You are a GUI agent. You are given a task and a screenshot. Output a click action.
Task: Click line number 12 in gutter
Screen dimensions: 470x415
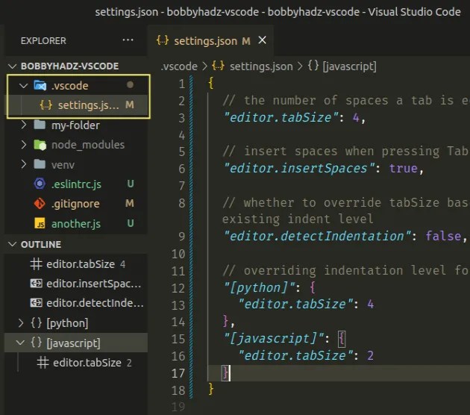[x=178, y=288]
